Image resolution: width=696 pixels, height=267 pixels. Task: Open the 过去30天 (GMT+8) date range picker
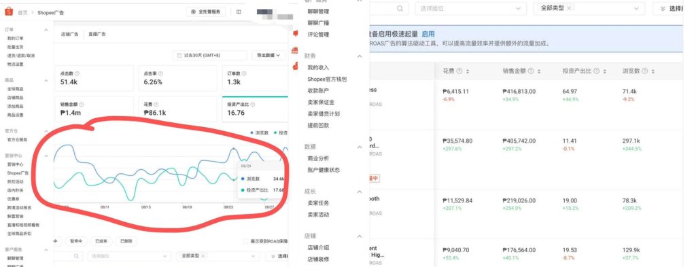(x=209, y=56)
